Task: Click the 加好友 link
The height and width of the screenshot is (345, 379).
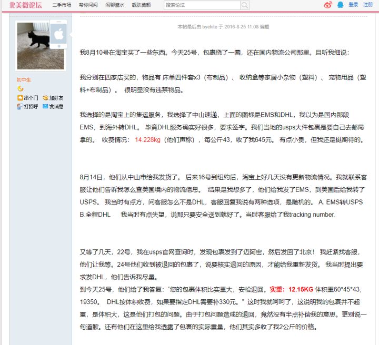Action: coord(56,98)
